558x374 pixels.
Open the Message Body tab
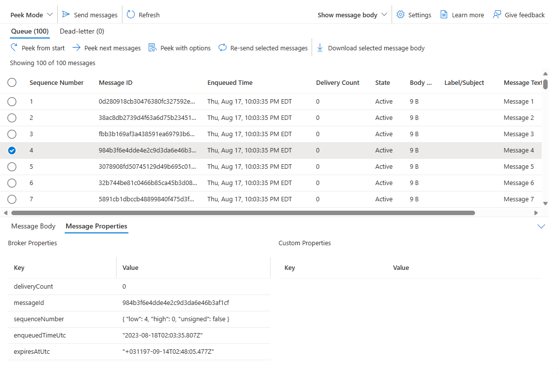point(34,226)
